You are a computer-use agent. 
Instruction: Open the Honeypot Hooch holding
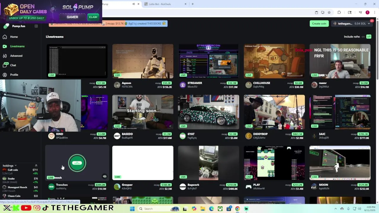[20, 189]
